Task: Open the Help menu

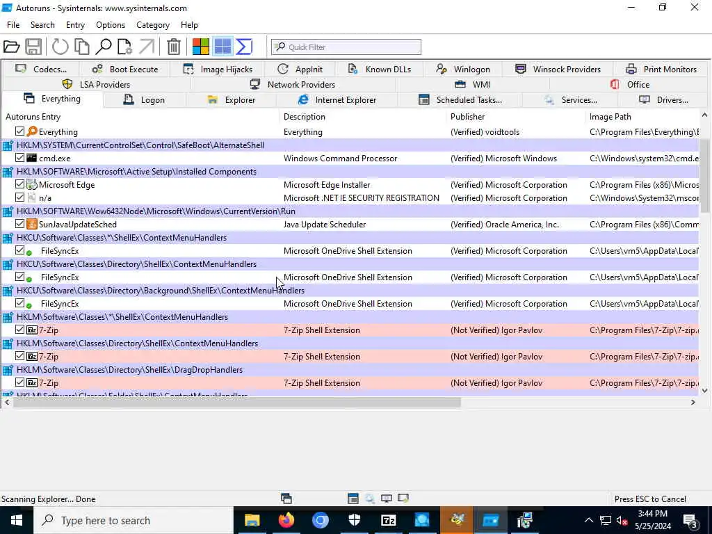Action: pos(189,25)
